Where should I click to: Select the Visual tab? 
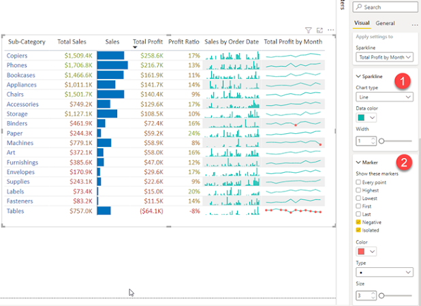pos(362,23)
